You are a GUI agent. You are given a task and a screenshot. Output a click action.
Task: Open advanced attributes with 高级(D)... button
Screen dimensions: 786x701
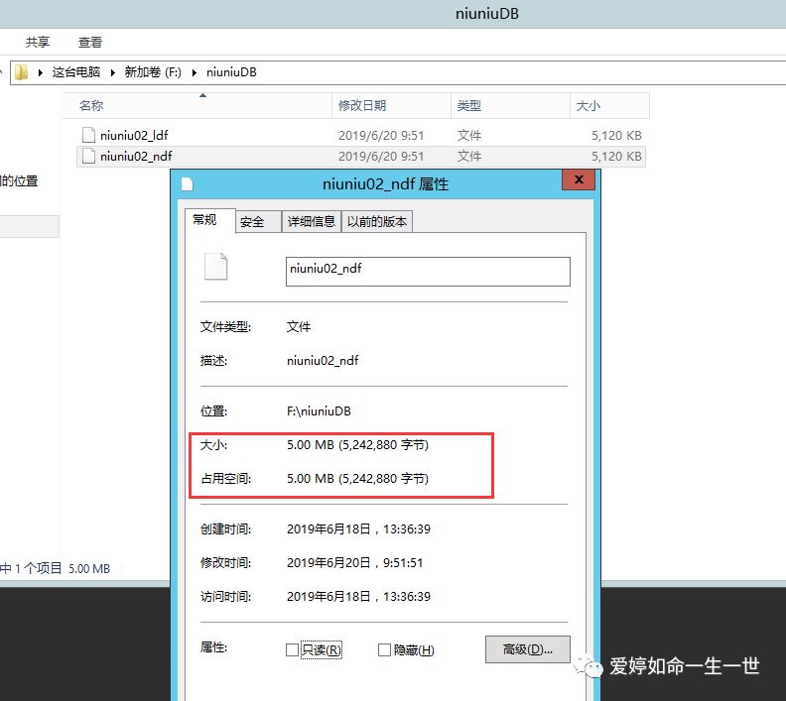[527, 649]
